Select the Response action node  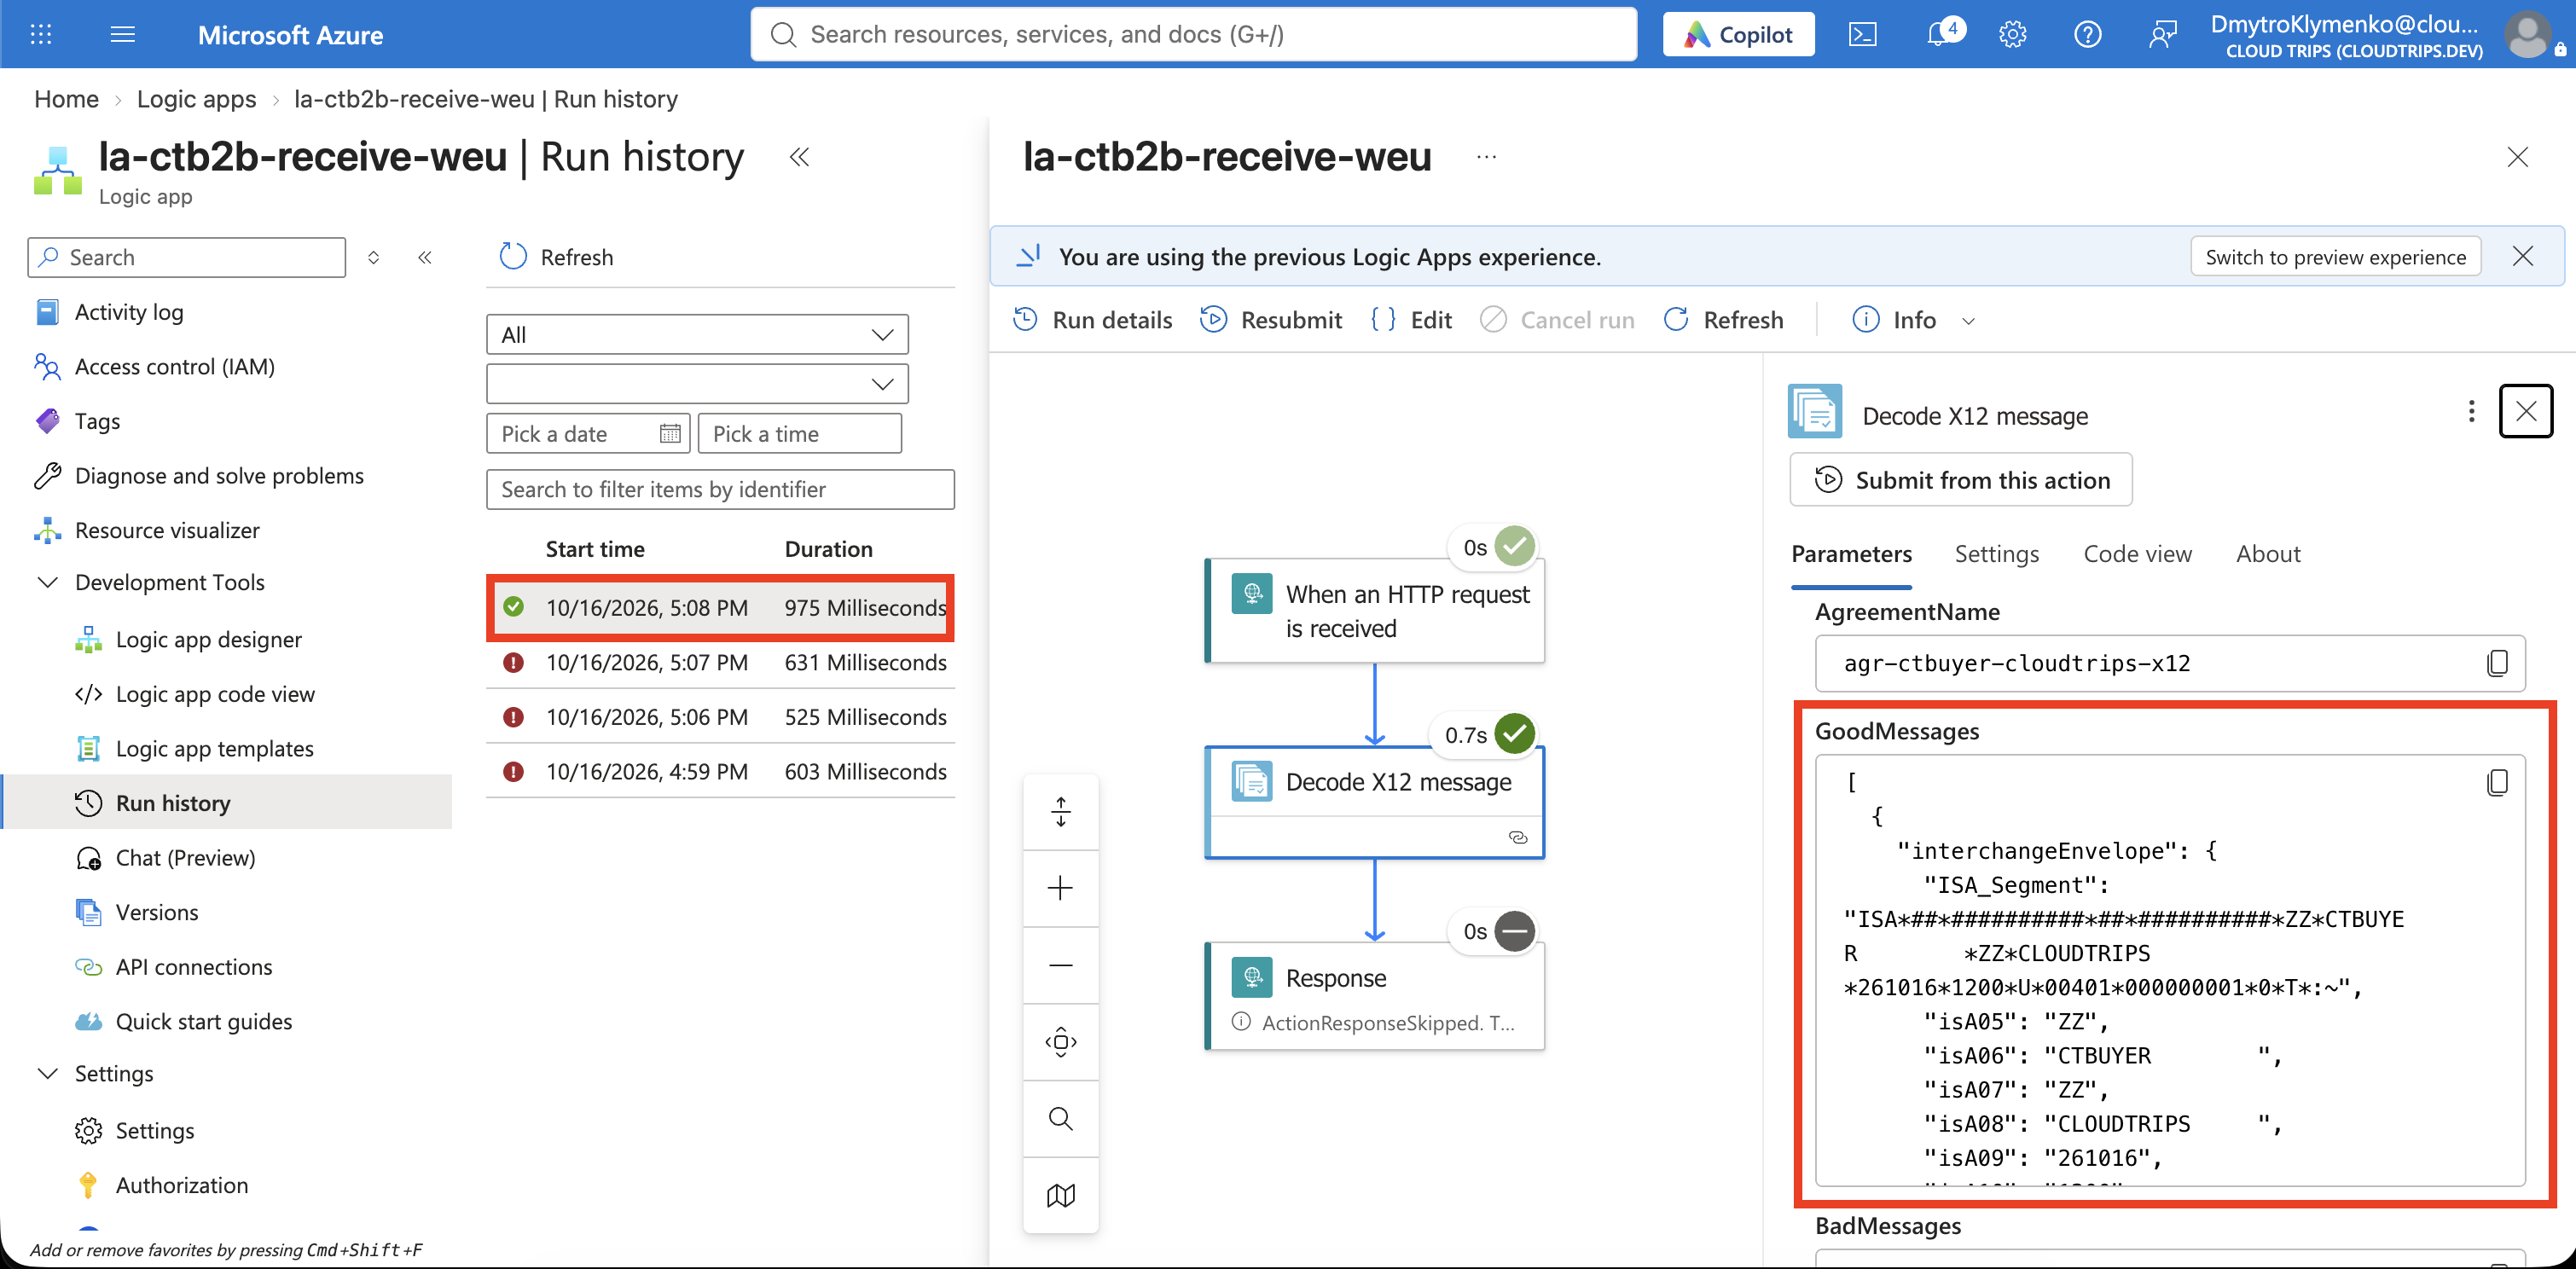[x=1374, y=996]
